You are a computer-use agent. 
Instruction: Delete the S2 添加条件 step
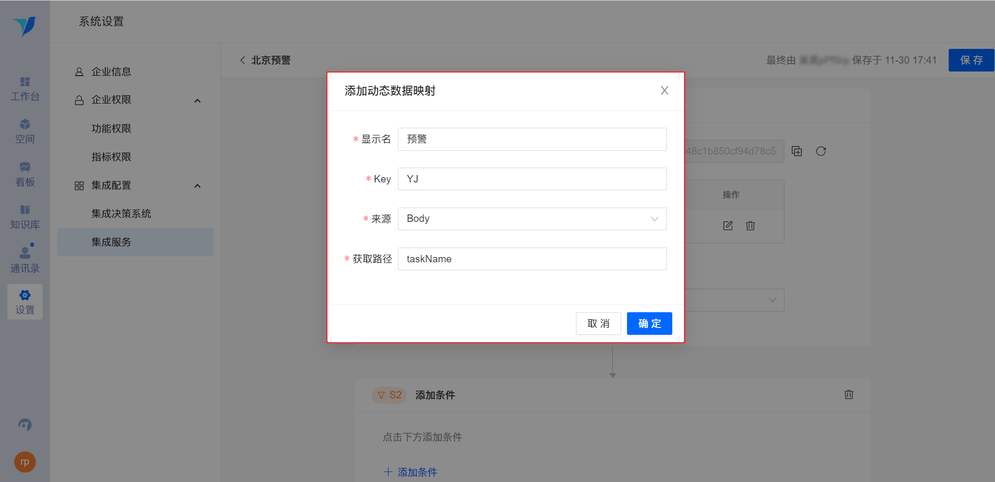tap(849, 394)
